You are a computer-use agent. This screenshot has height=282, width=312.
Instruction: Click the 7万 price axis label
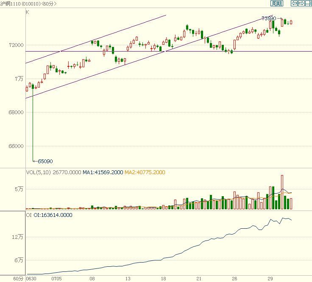[19, 79]
